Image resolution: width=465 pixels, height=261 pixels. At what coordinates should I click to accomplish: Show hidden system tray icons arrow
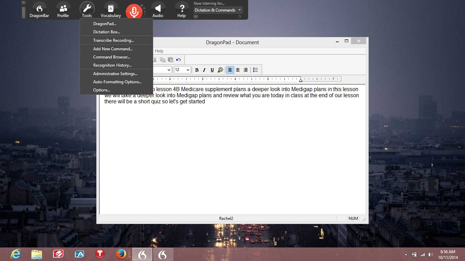coord(406,255)
